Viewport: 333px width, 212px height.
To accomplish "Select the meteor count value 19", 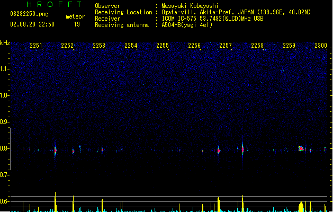I will click(77, 24).
